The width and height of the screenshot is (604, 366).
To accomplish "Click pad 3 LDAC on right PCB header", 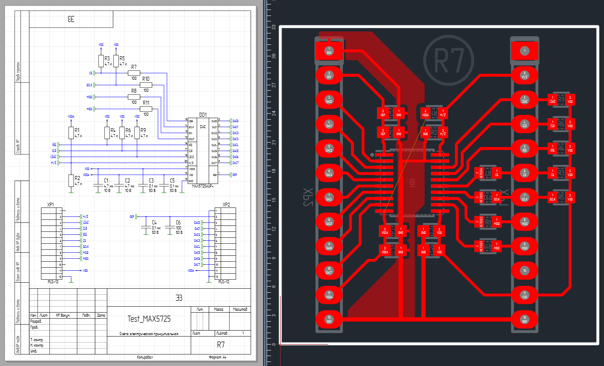I will click(524, 100).
